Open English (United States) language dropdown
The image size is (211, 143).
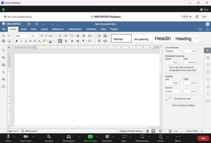click(x=132, y=131)
